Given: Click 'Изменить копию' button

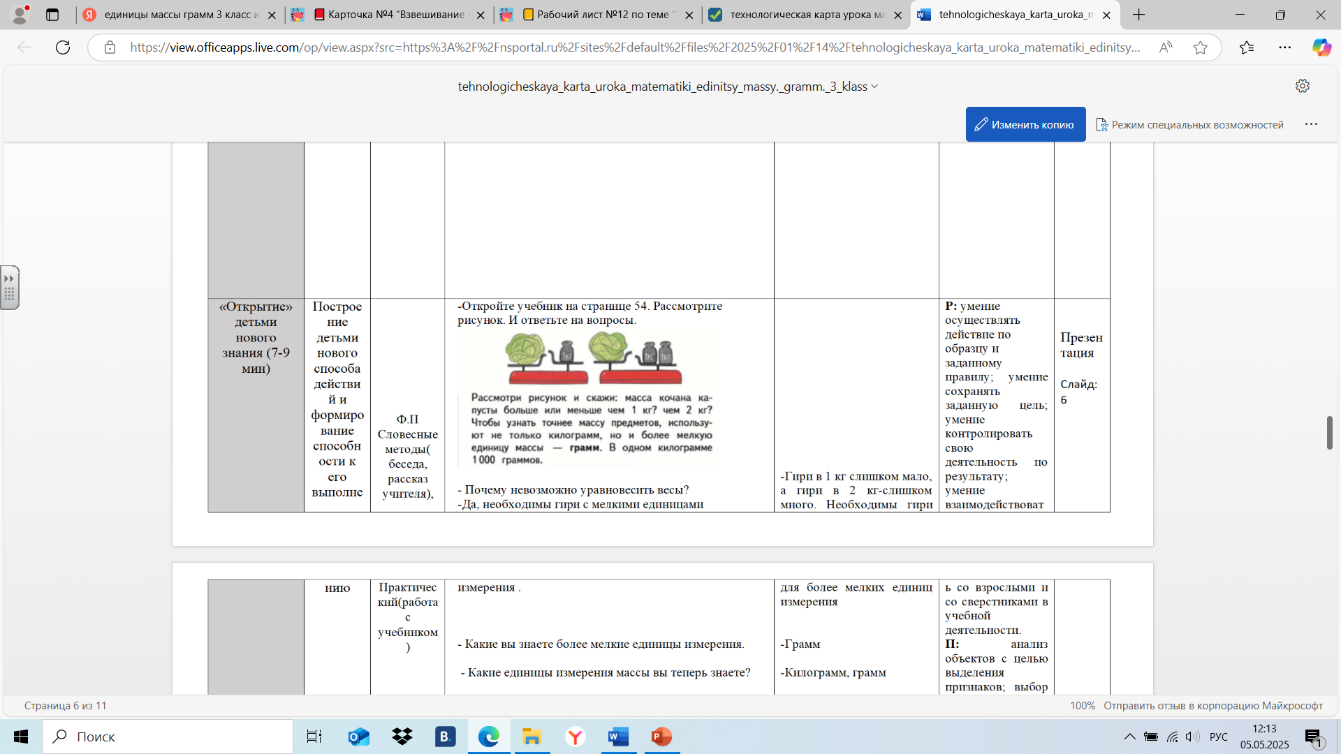Looking at the screenshot, I should [x=1025, y=124].
